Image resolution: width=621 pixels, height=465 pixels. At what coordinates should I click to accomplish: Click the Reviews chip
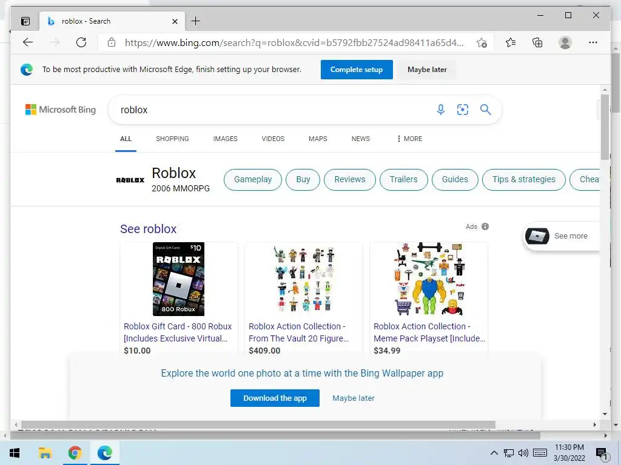[x=350, y=179]
